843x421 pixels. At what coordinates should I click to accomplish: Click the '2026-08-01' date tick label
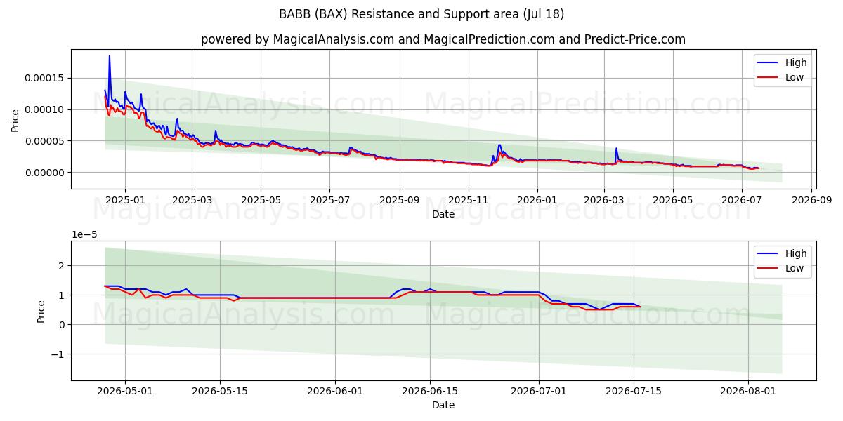[749, 391]
